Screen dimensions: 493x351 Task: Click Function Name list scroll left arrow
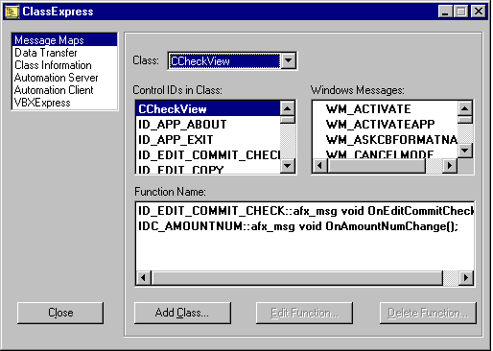[144, 277]
